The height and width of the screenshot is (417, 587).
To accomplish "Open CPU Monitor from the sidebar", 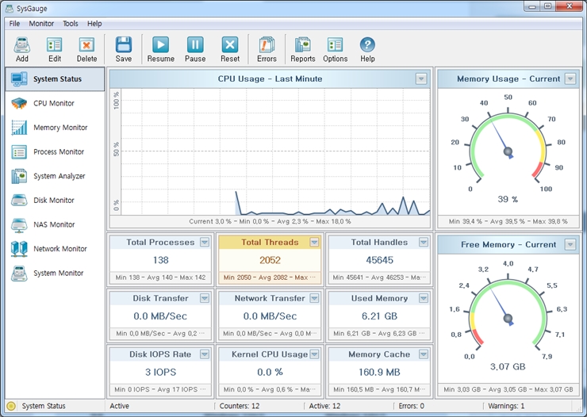I will 55,103.
